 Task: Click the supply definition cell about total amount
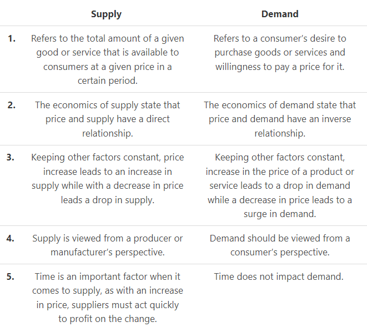click(107, 59)
